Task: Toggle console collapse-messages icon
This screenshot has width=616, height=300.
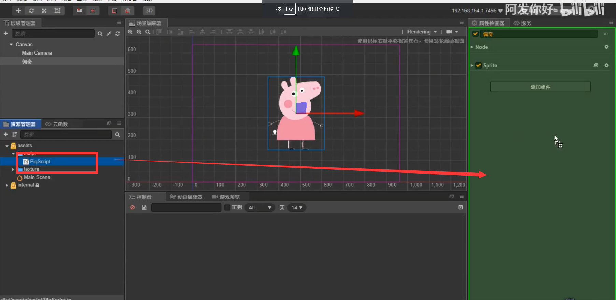Action: (x=461, y=207)
